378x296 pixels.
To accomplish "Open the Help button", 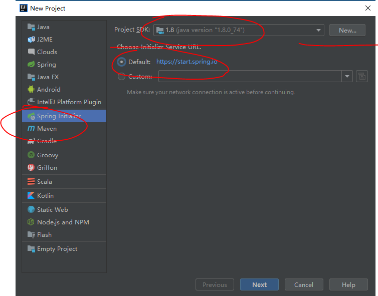I will [x=348, y=284].
